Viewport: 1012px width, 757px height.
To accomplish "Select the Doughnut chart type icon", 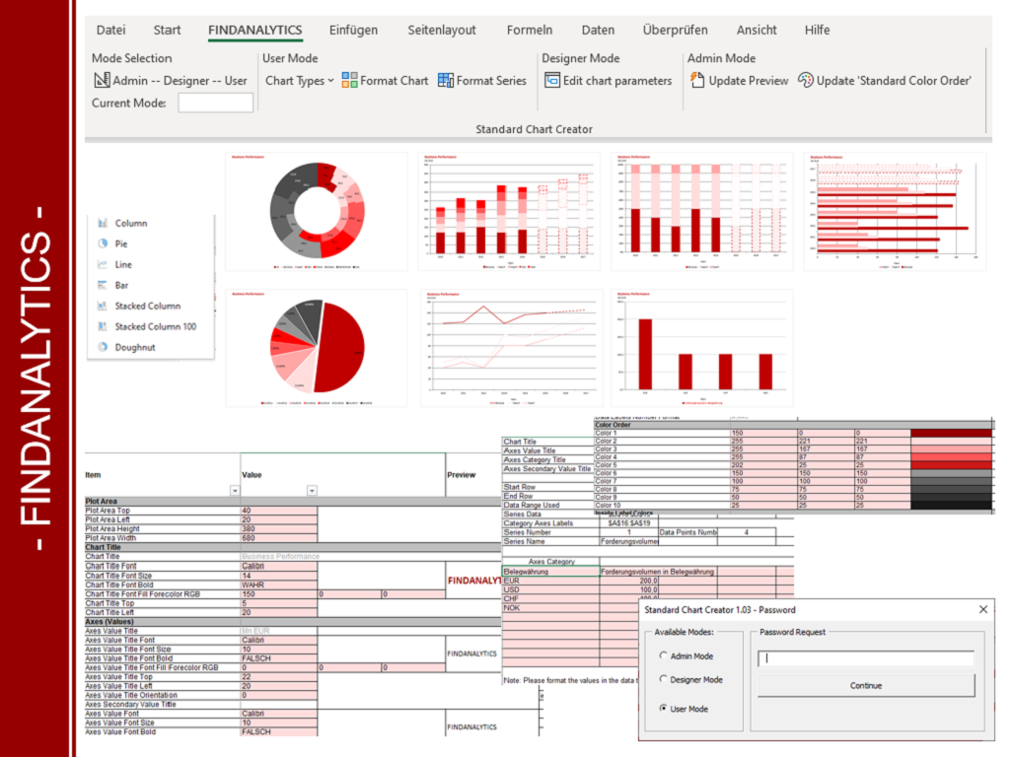I will 103,347.
